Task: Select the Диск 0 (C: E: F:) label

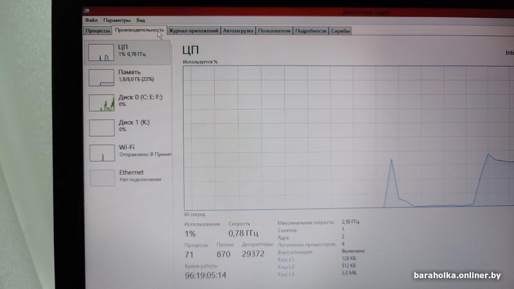Action: (x=140, y=97)
